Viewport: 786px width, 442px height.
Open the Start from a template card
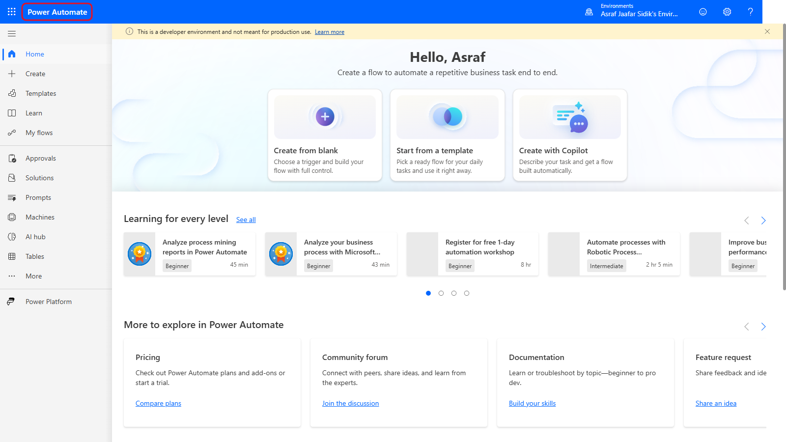click(448, 135)
